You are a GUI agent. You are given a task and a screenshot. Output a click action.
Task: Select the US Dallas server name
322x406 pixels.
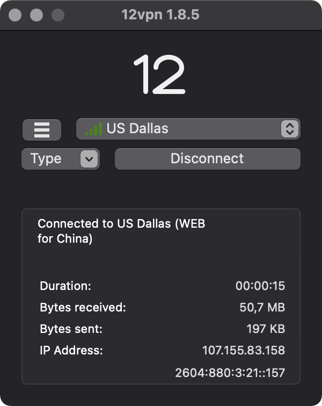pos(137,129)
